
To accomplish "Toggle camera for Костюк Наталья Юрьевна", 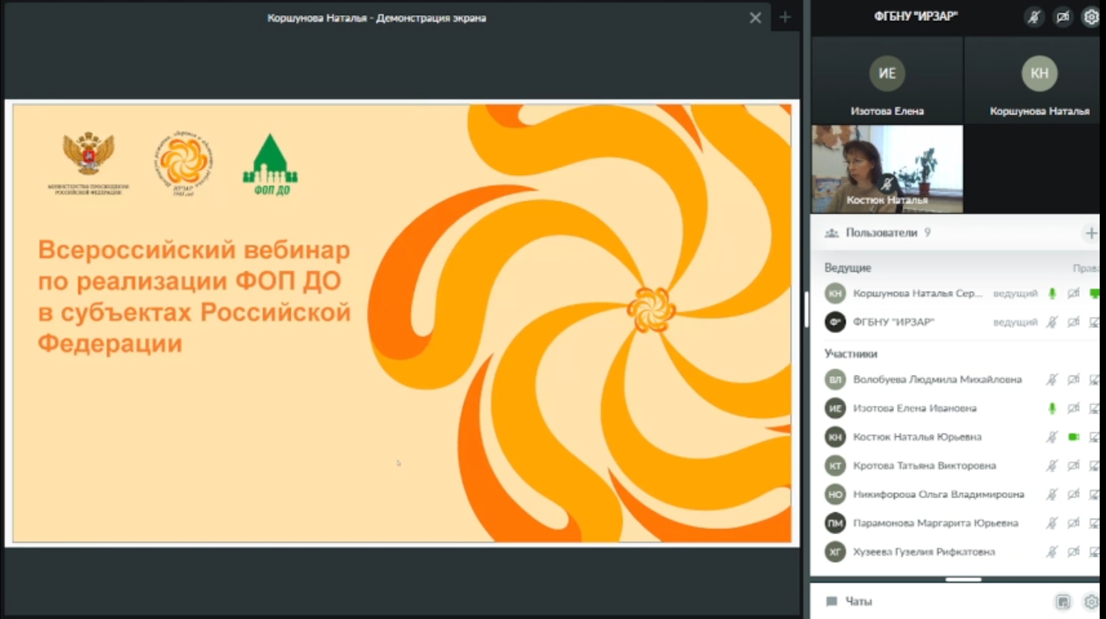I will click(1073, 437).
